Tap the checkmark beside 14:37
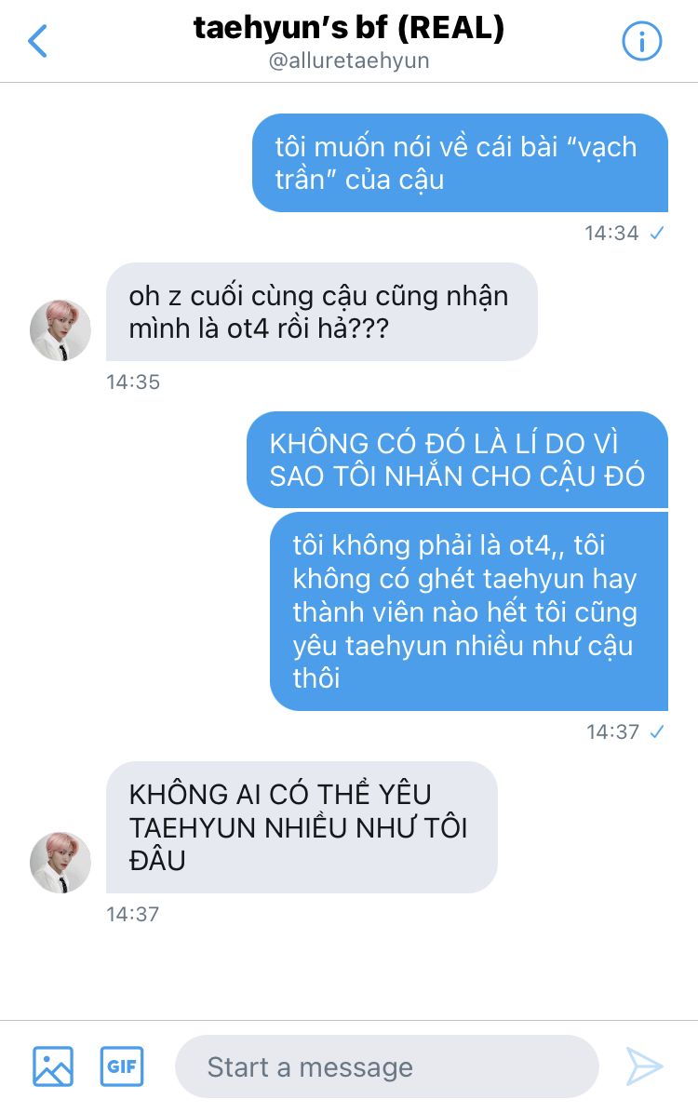 tap(657, 731)
